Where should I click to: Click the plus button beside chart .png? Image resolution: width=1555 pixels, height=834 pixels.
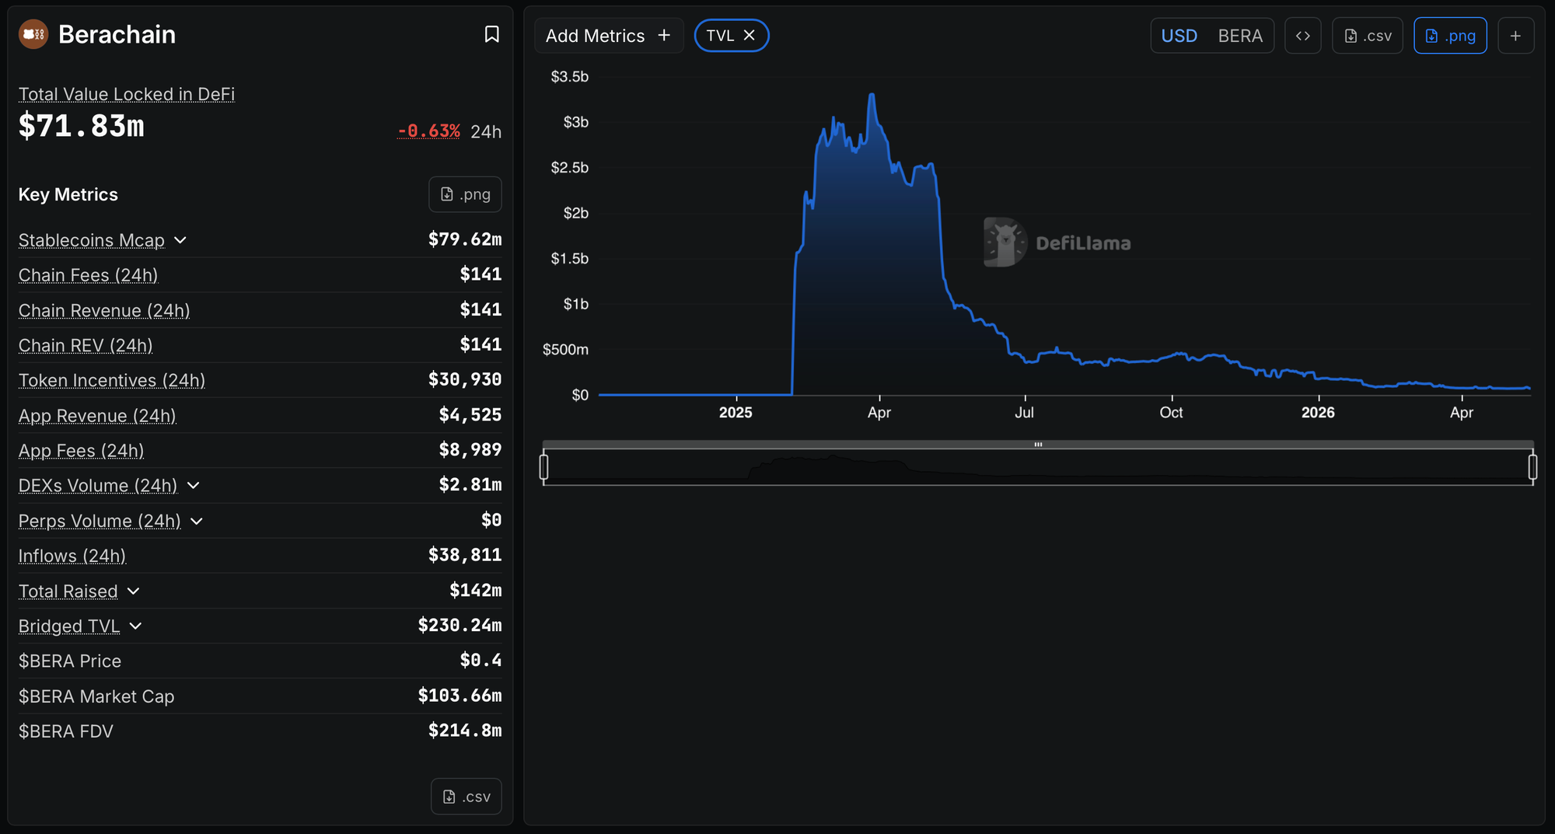click(1515, 36)
